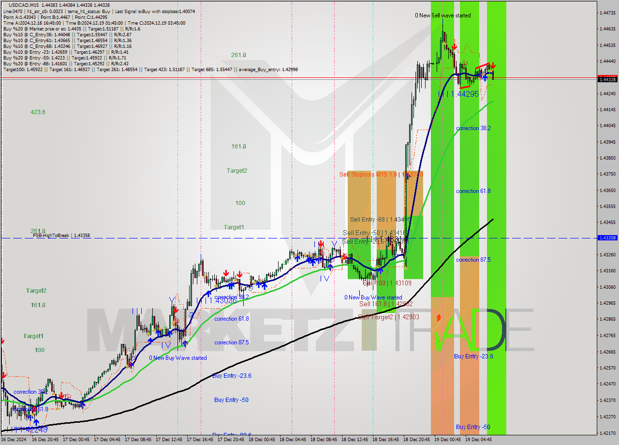
Task: Select the 'Sell 161.8 | 1.42982' label
Action: [x=386, y=304]
